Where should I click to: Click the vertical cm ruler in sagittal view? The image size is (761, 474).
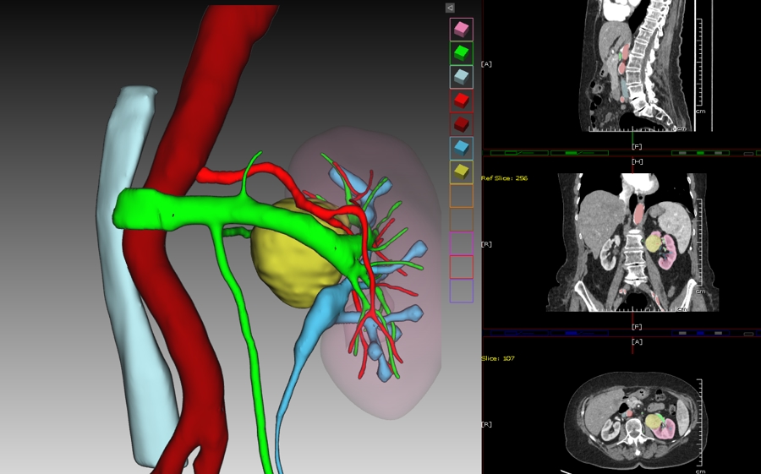(x=699, y=62)
